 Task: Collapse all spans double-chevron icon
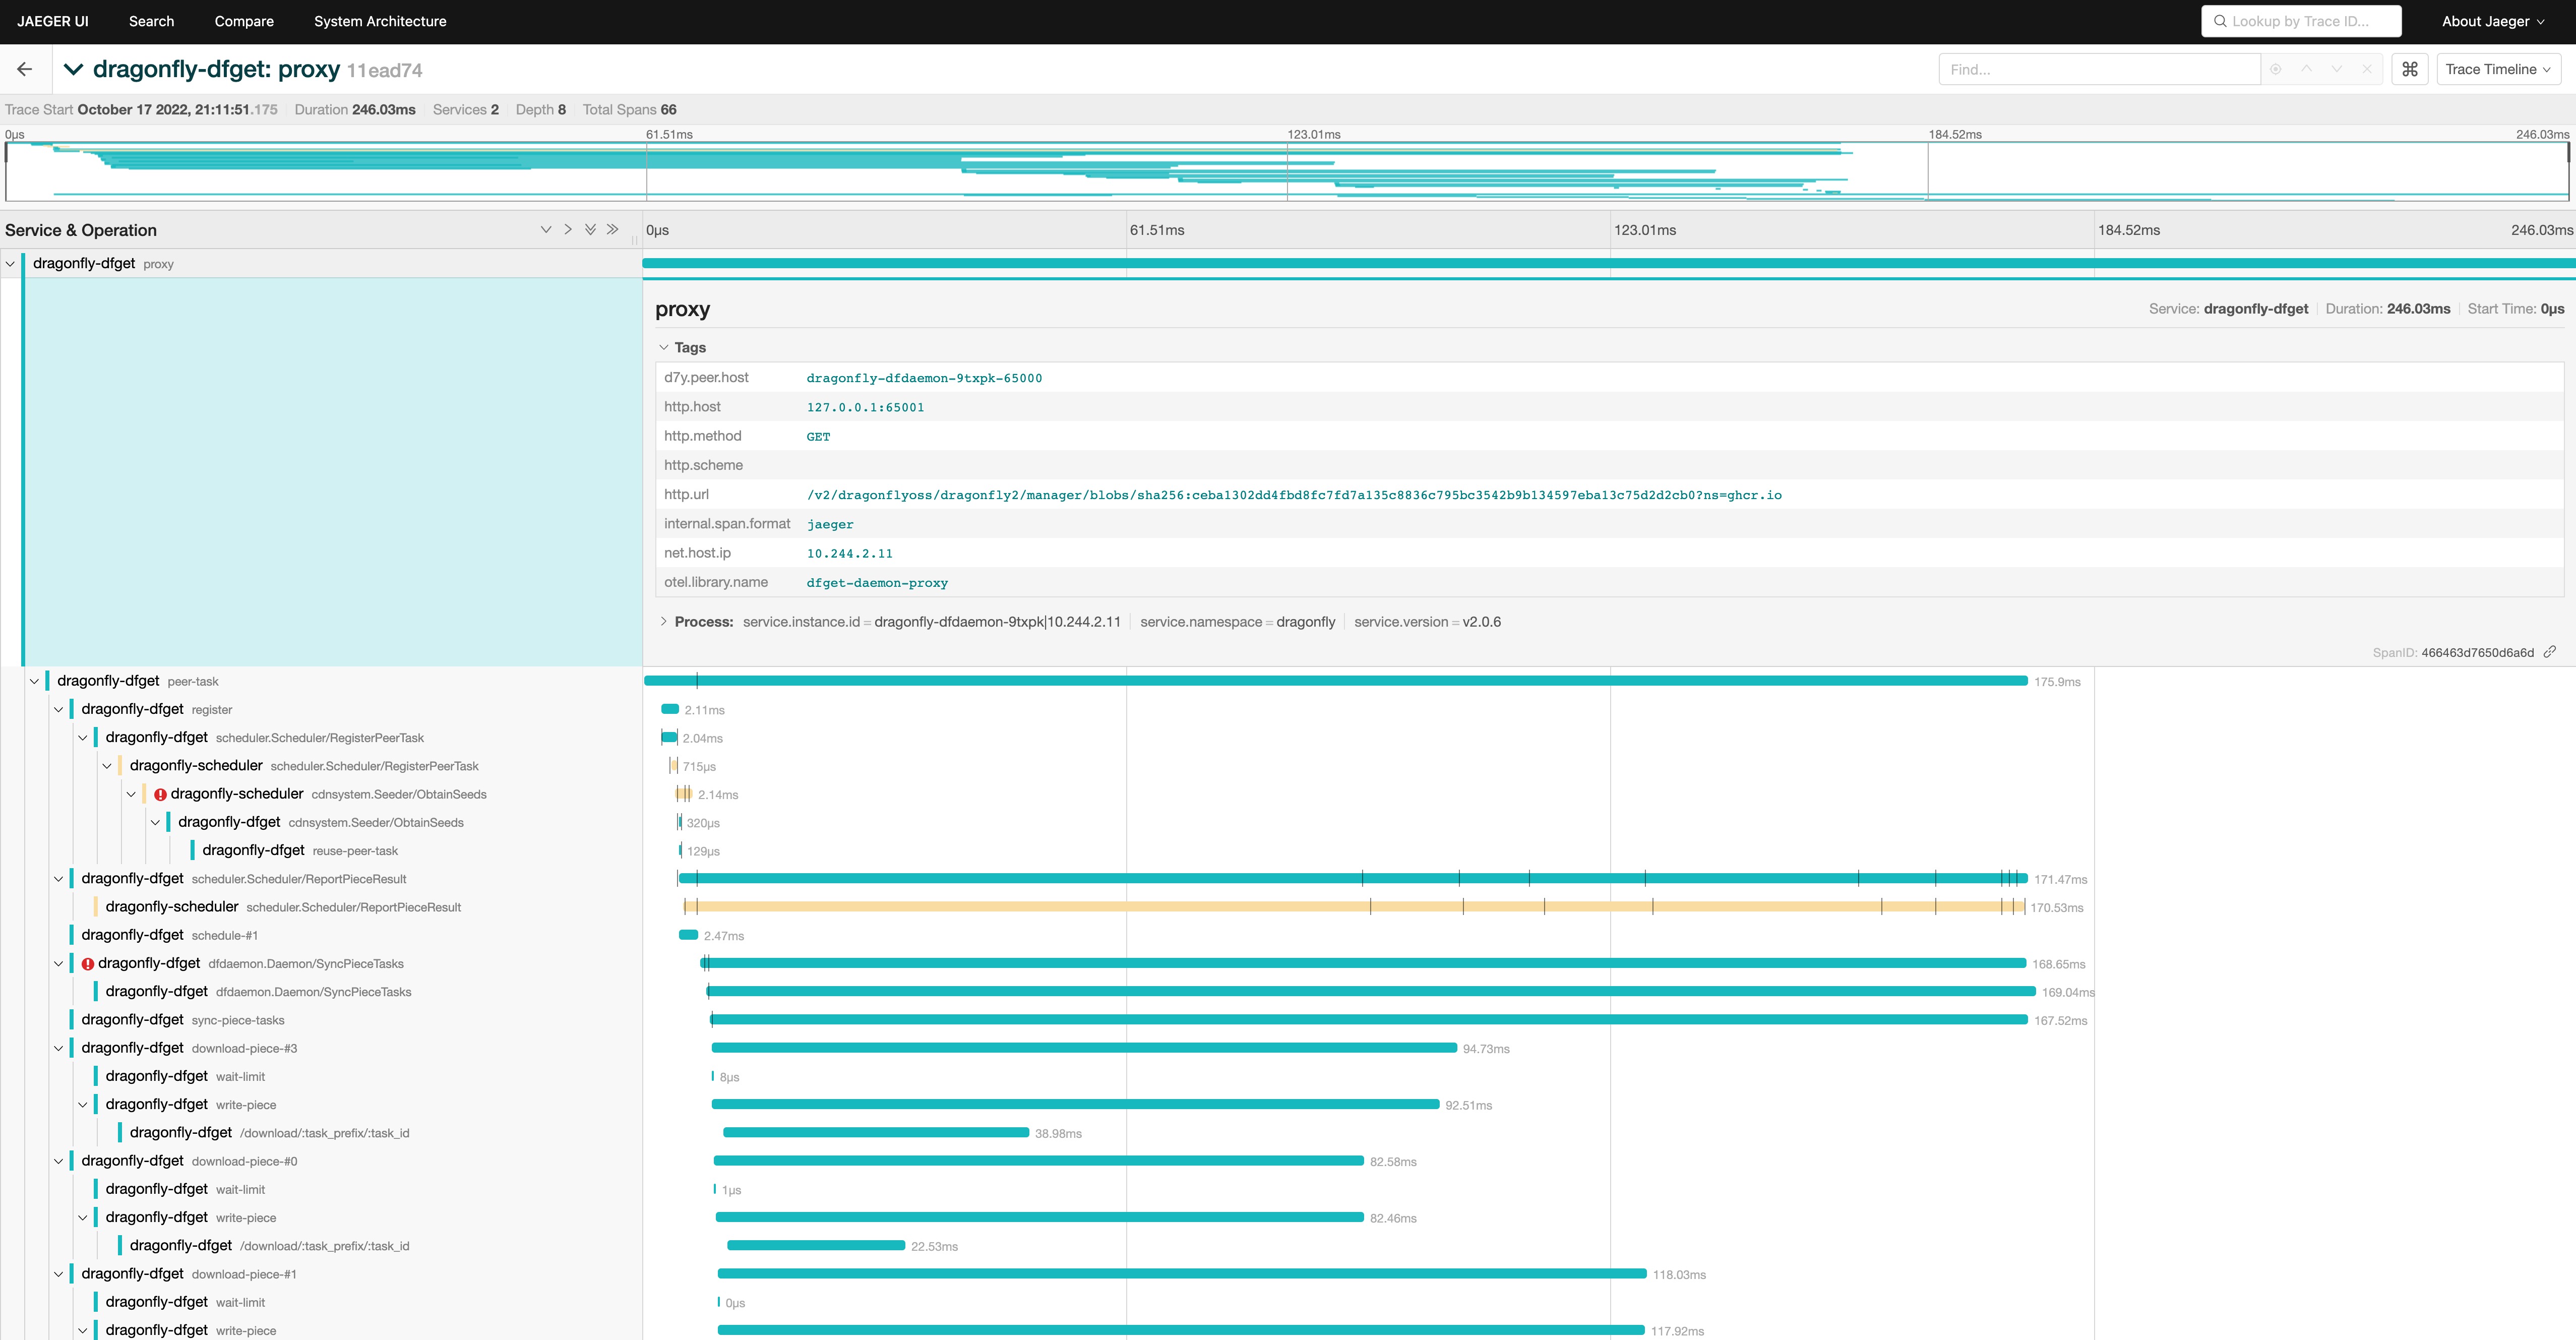[612, 230]
